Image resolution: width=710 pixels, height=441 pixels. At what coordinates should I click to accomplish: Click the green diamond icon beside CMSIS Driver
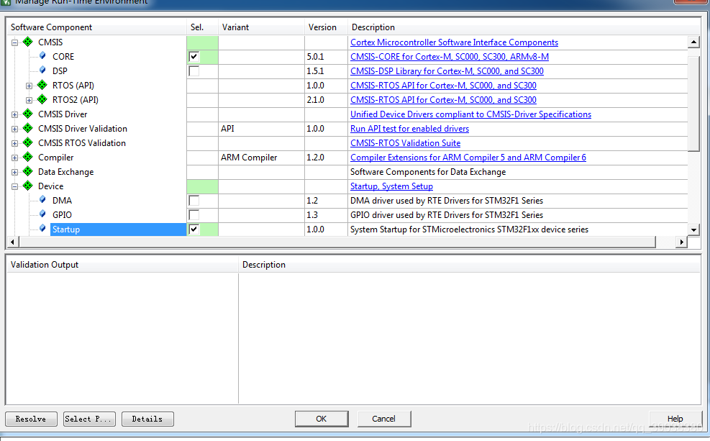(27, 114)
